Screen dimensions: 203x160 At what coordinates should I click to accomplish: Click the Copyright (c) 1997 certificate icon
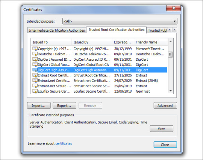click(x=35, y=49)
